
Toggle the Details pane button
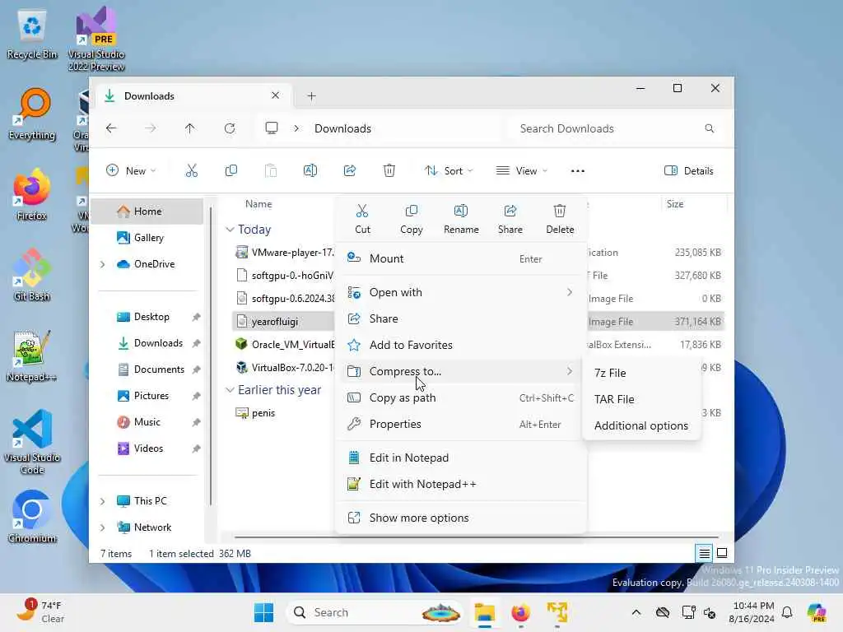pos(689,171)
